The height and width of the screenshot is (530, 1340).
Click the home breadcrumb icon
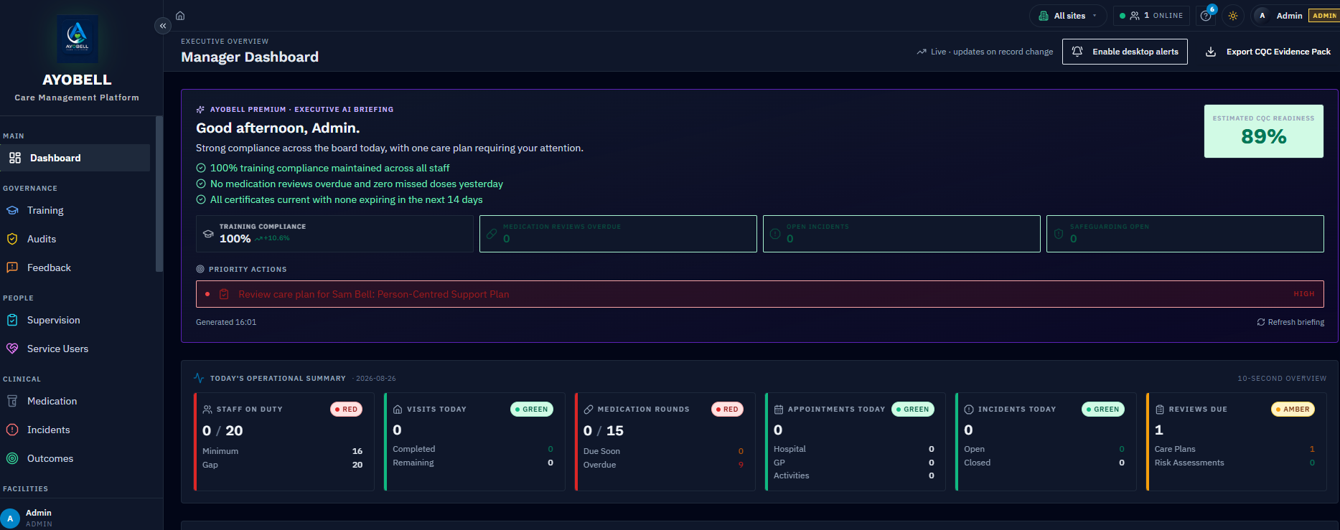(x=180, y=16)
